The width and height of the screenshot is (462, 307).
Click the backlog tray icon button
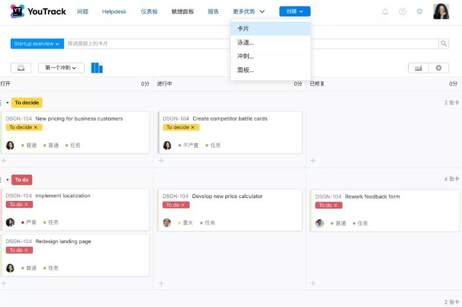[21, 68]
